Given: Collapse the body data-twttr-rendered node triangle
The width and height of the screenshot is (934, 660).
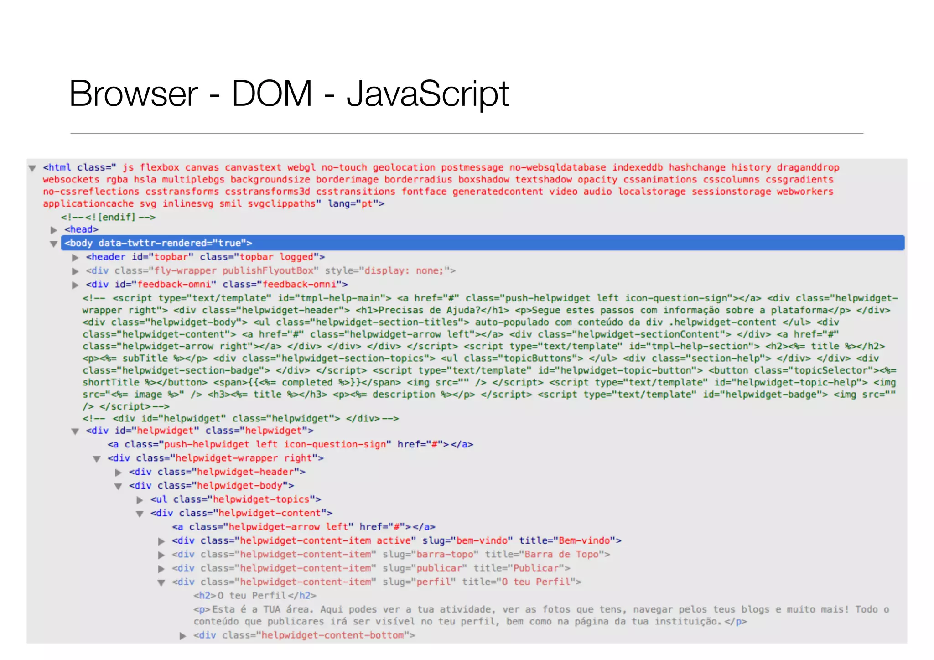Looking at the screenshot, I should point(54,244).
